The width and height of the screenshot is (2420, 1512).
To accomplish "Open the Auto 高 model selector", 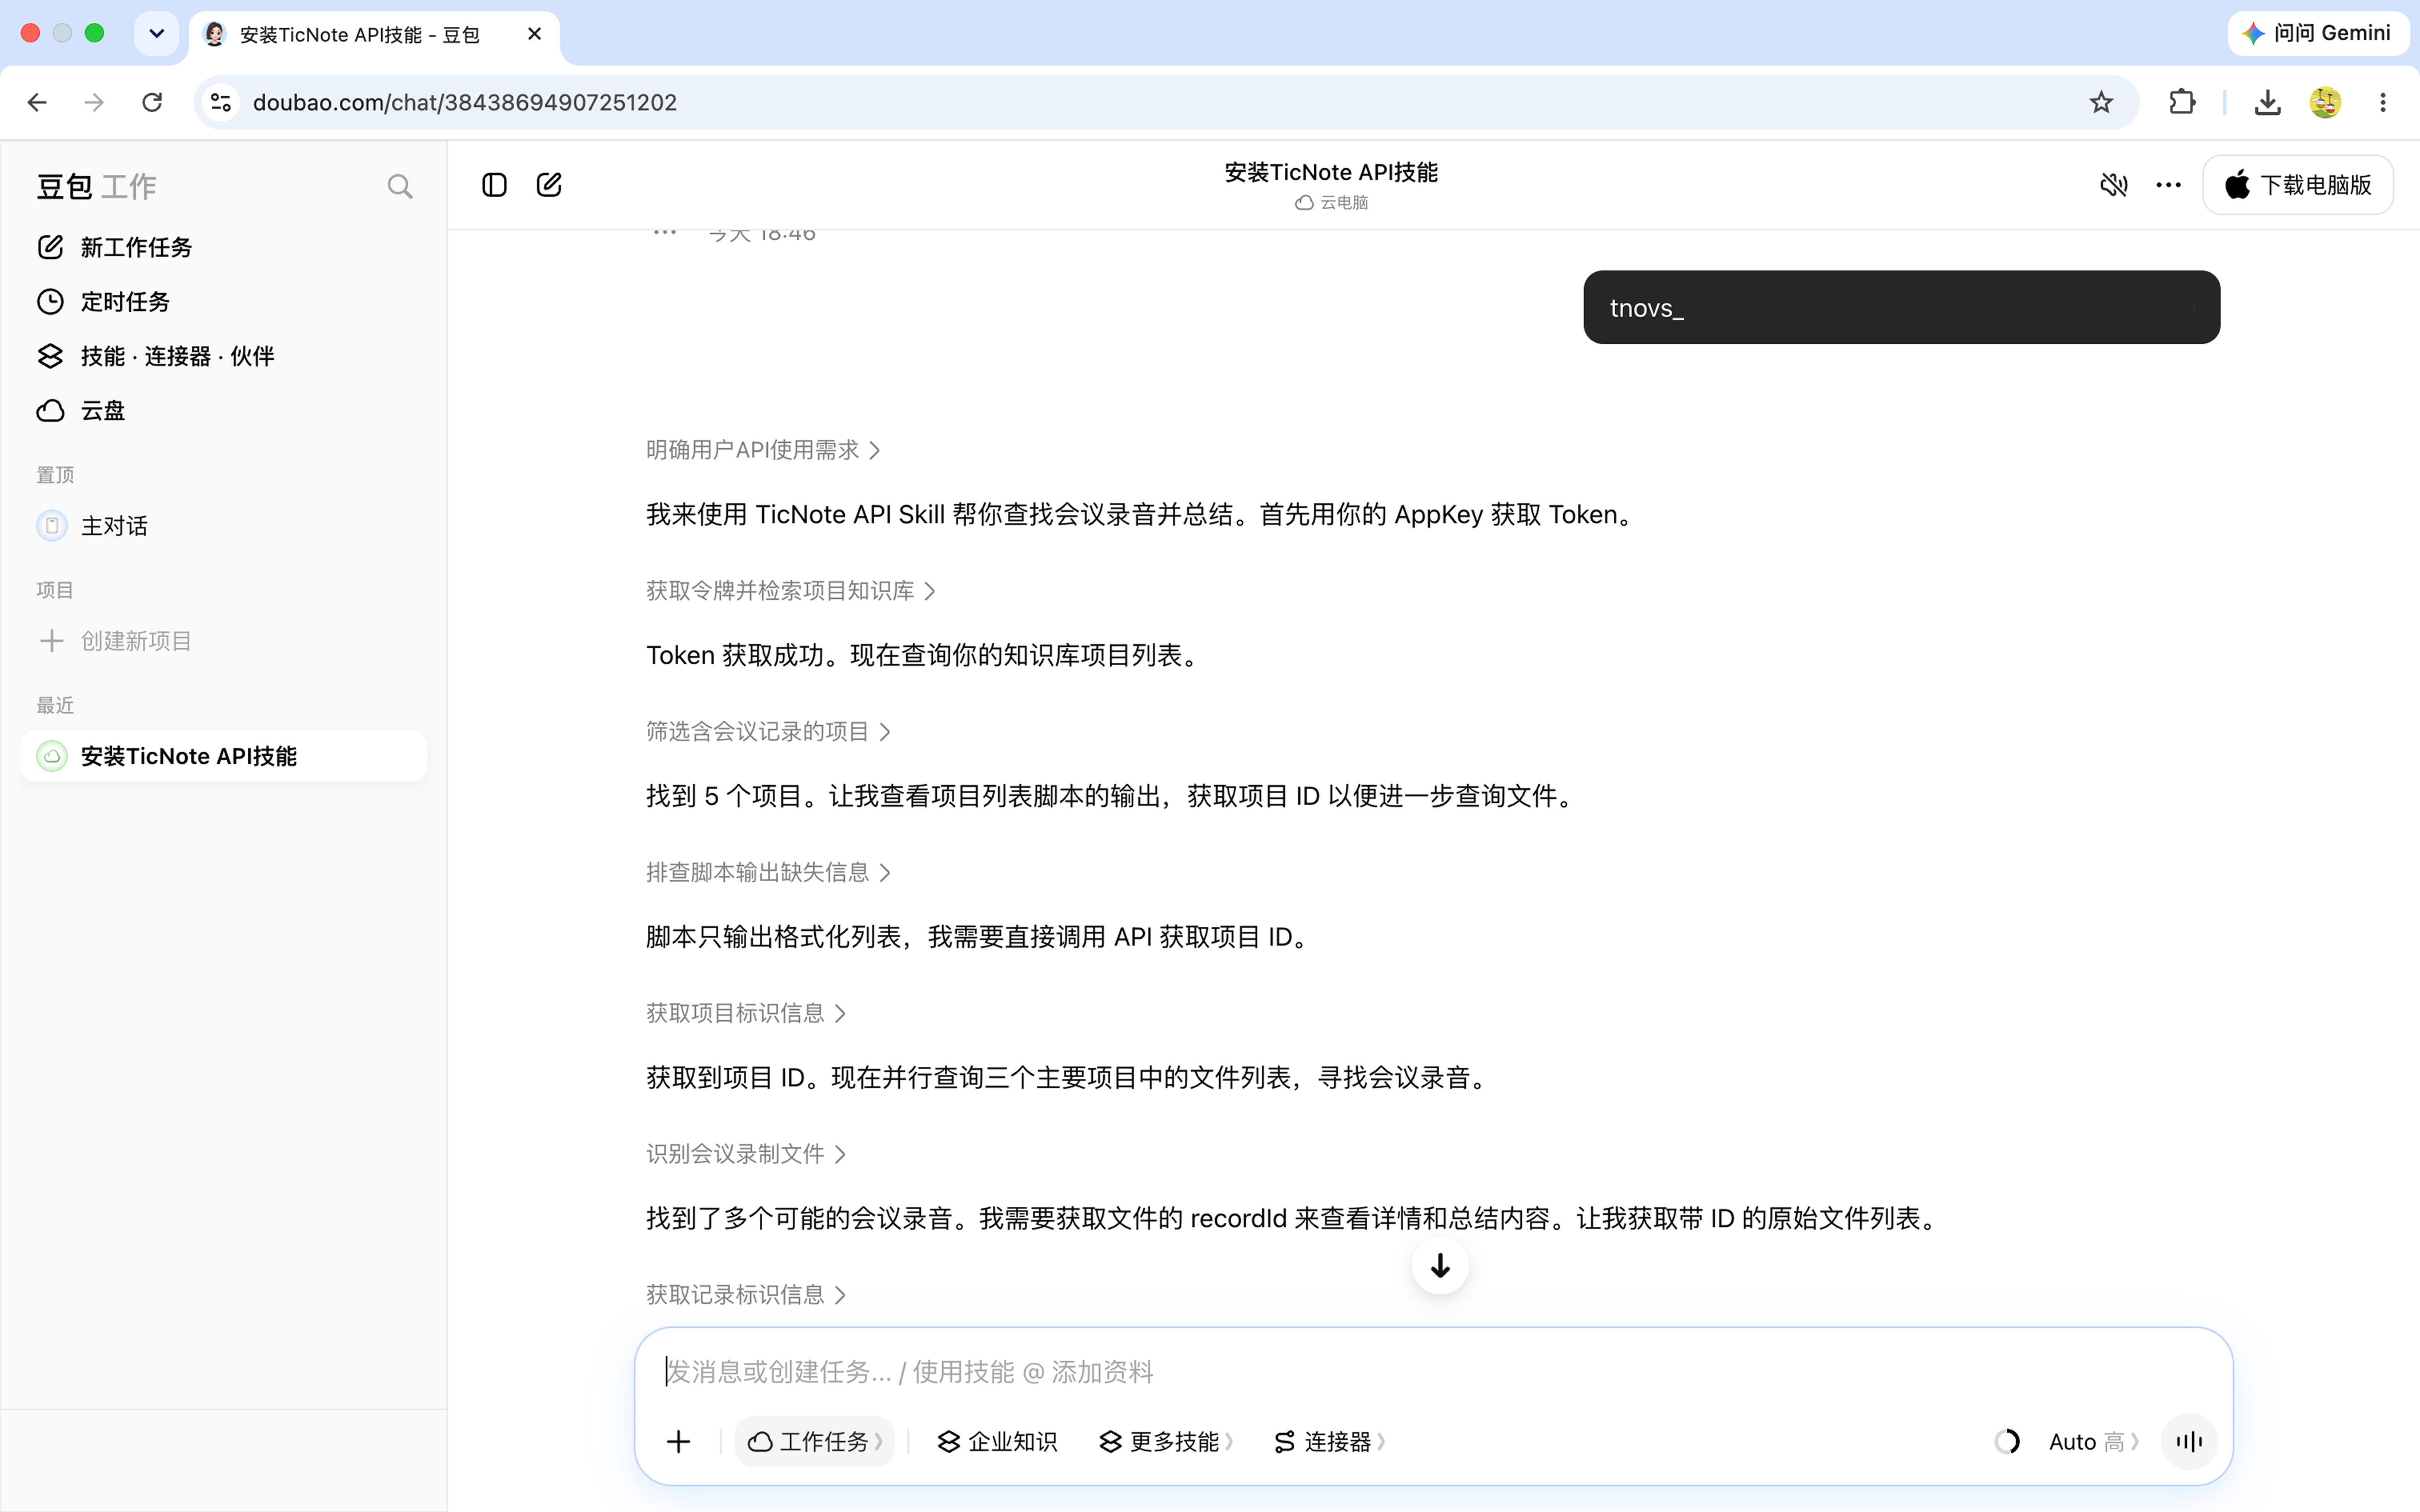I will click(x=2093, y=1442).
